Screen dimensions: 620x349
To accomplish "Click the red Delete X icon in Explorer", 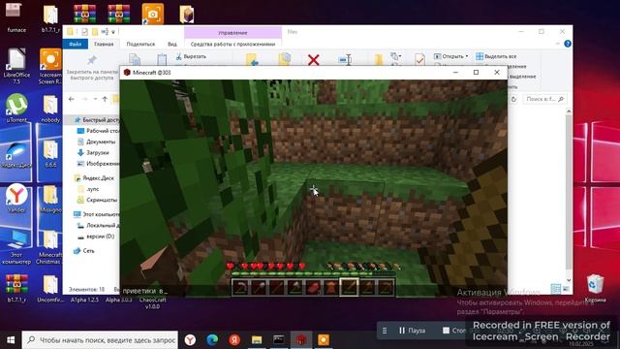I will pos(314,60).
